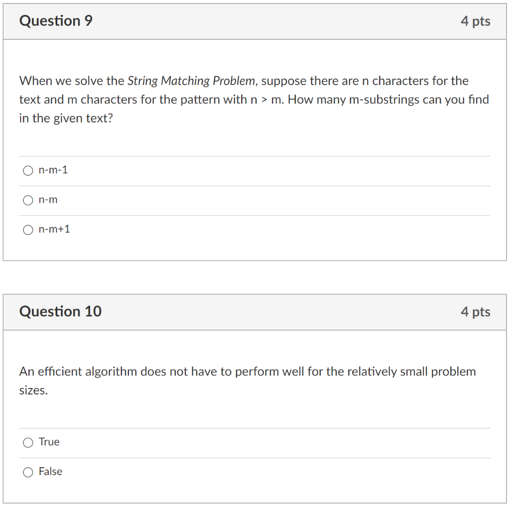Viewport: 510px width, 507px height.
Task: Click the True answer row
Action: [149, 442]
